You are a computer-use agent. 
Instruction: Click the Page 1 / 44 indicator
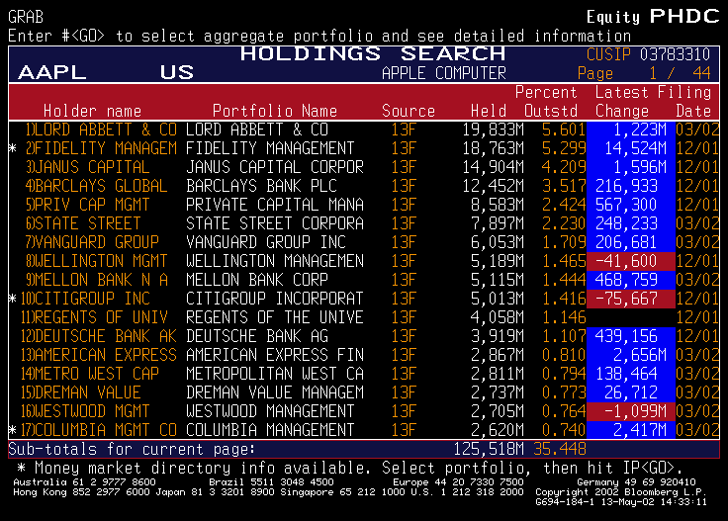[x=644, y=73]
